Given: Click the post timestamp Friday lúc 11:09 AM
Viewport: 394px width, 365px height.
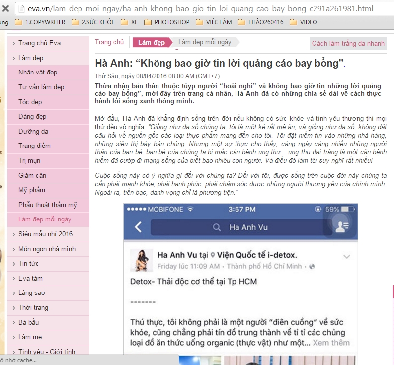Looking at the screenshot, I should point(188,267).
